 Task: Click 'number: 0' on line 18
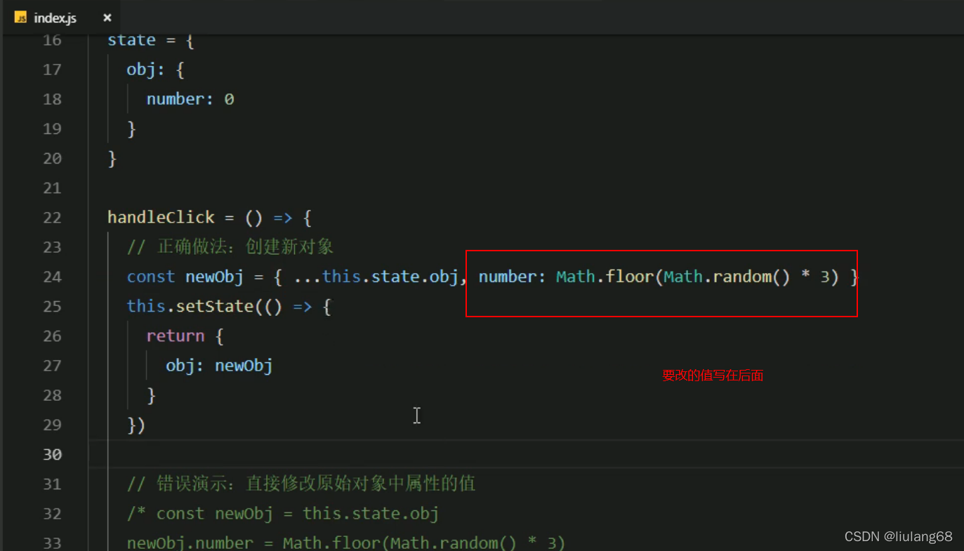[x=190, y=99]
